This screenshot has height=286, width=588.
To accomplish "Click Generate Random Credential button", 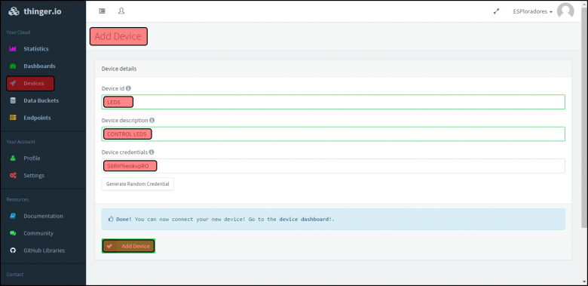I will pyautogui.click(x=138, y=184).
